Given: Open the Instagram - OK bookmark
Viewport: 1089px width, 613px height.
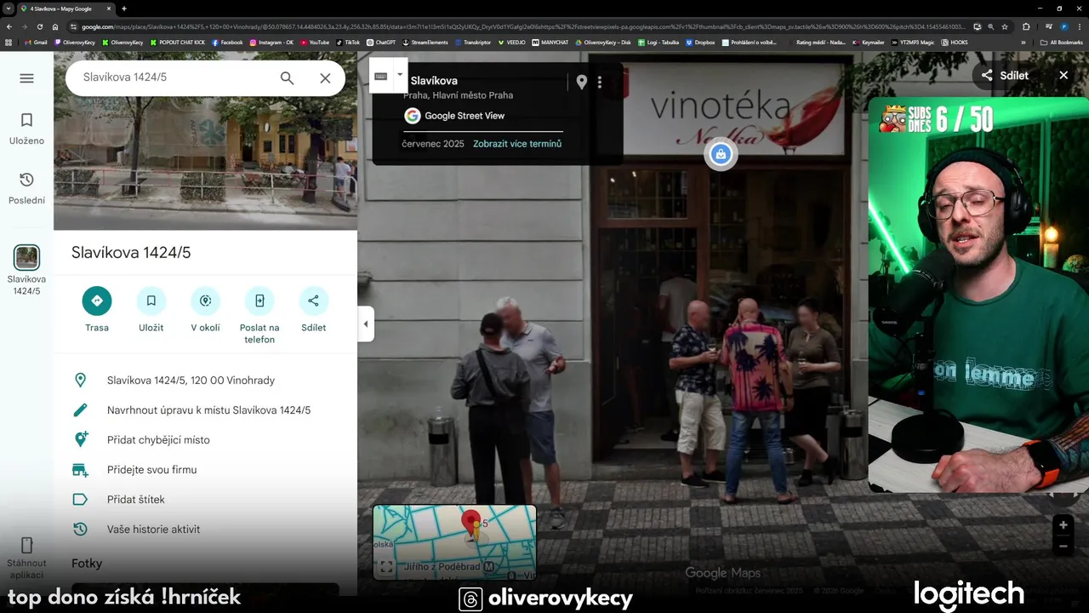Looking at the screenshot, I should 271,42.
